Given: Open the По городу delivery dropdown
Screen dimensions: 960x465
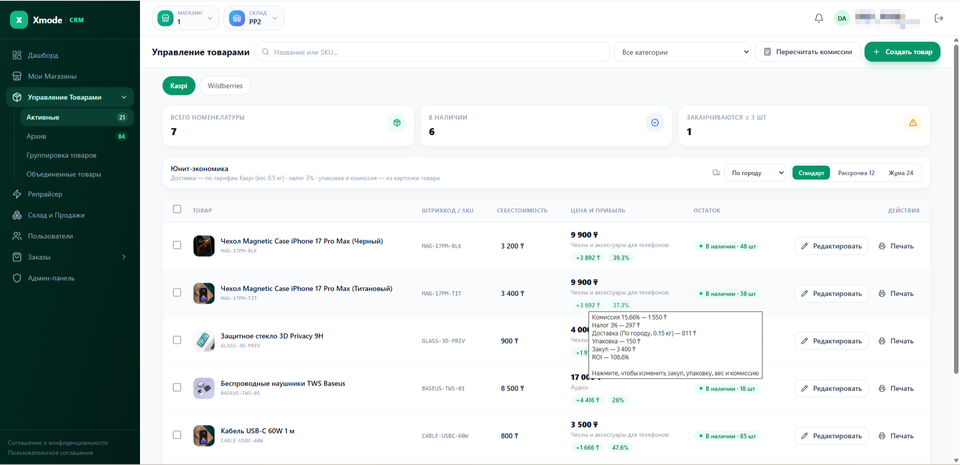Looking at the screenshot, I should point(755,173).
